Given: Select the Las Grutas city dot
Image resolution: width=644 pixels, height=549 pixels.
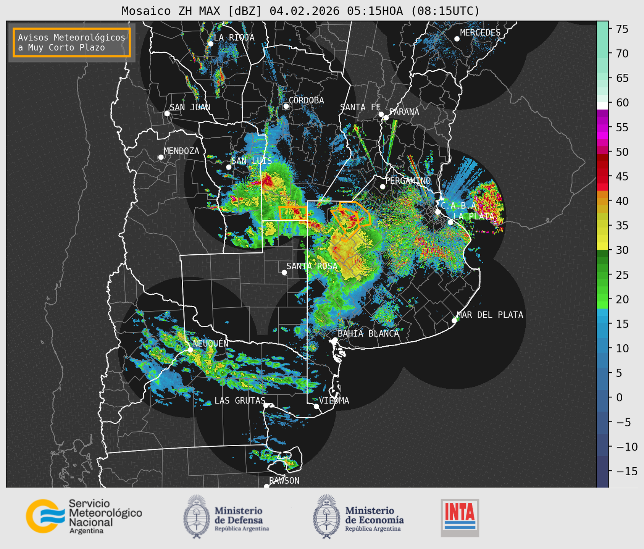Looking at the screenshot, I should (266, 405).
